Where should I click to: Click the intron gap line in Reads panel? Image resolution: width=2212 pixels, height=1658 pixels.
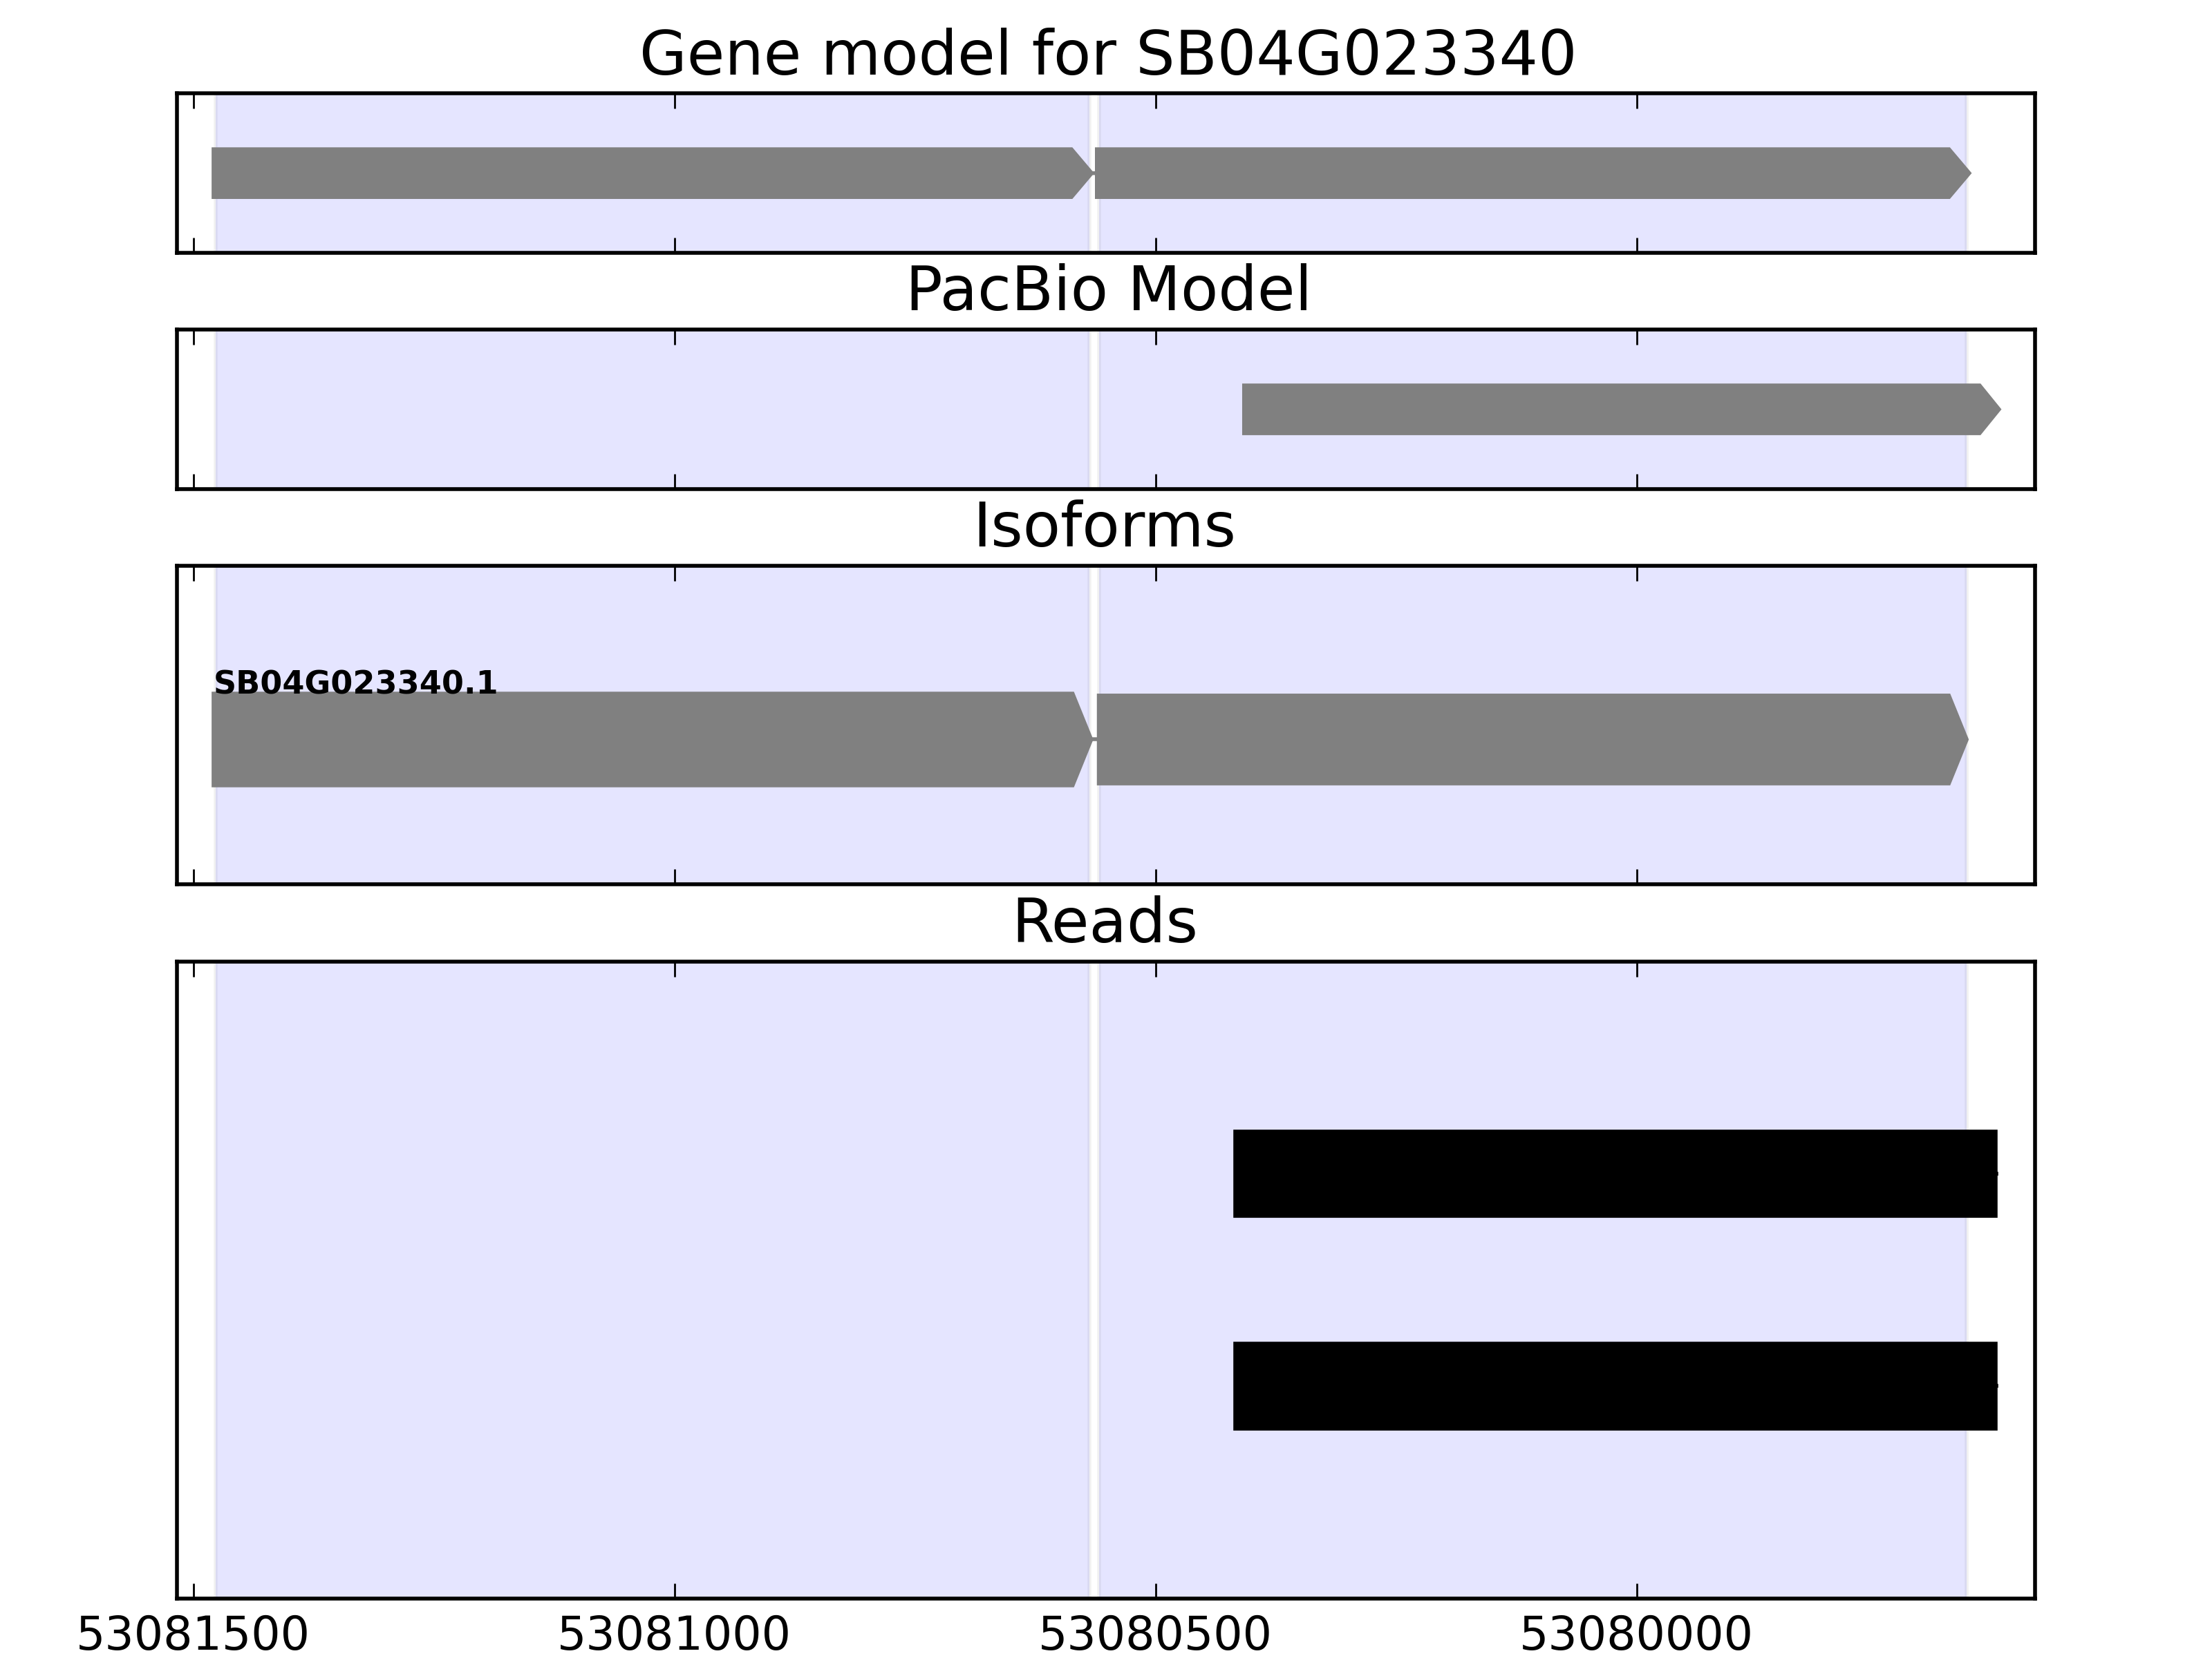1094,1279
